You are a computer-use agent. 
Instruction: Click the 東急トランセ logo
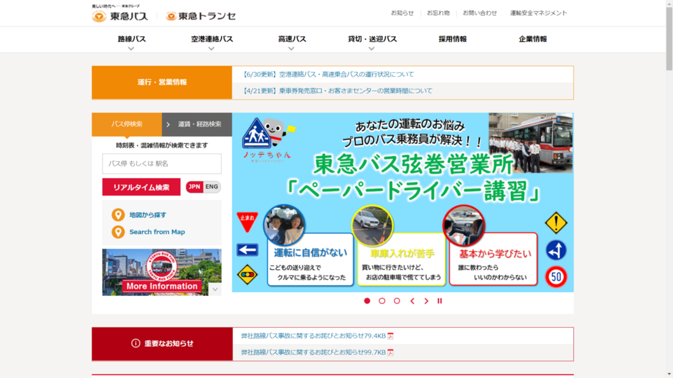coord(200,16)
